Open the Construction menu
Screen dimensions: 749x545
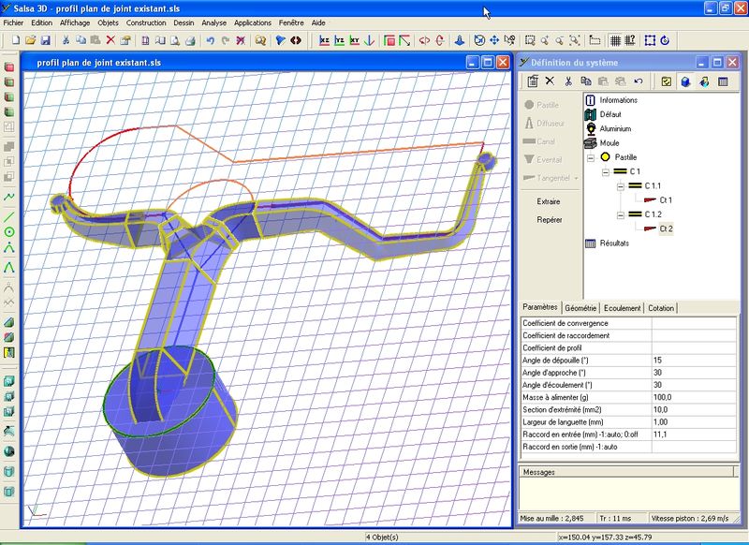click(146, 22)
